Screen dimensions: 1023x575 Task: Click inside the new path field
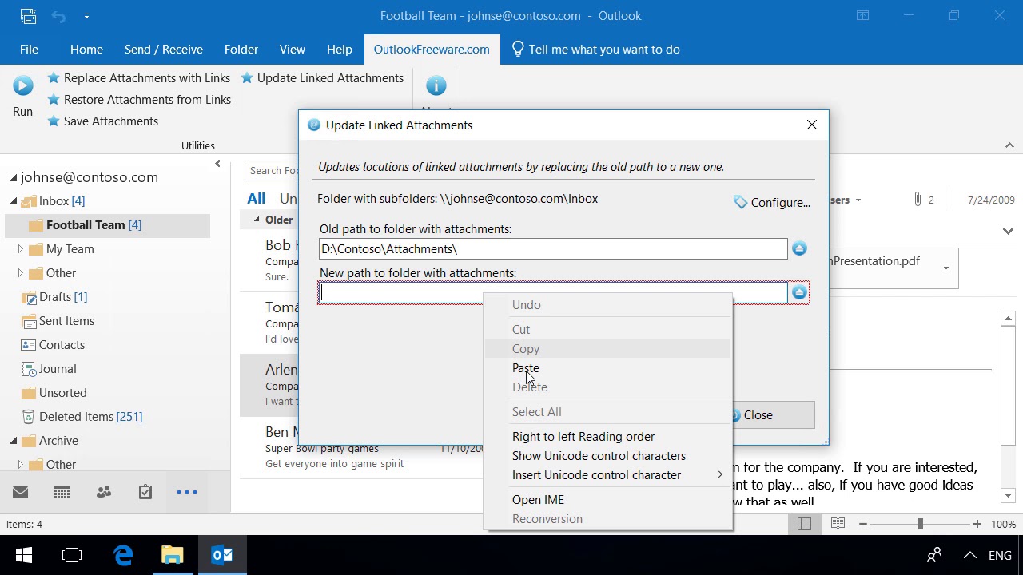tap(553, 293)
